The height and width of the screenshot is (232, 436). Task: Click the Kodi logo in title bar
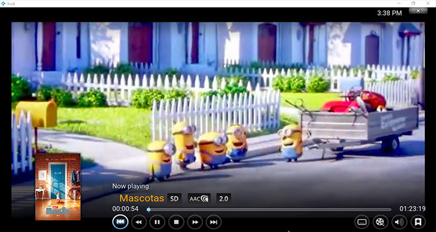4,3
